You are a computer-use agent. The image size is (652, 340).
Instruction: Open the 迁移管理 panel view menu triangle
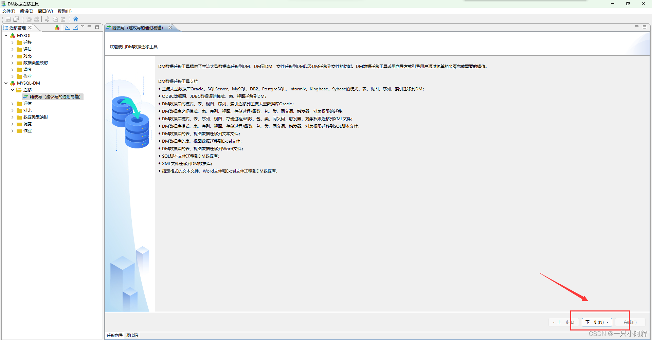point(82,26)
